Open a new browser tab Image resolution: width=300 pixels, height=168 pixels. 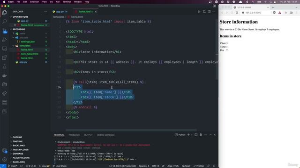[273, 7]
